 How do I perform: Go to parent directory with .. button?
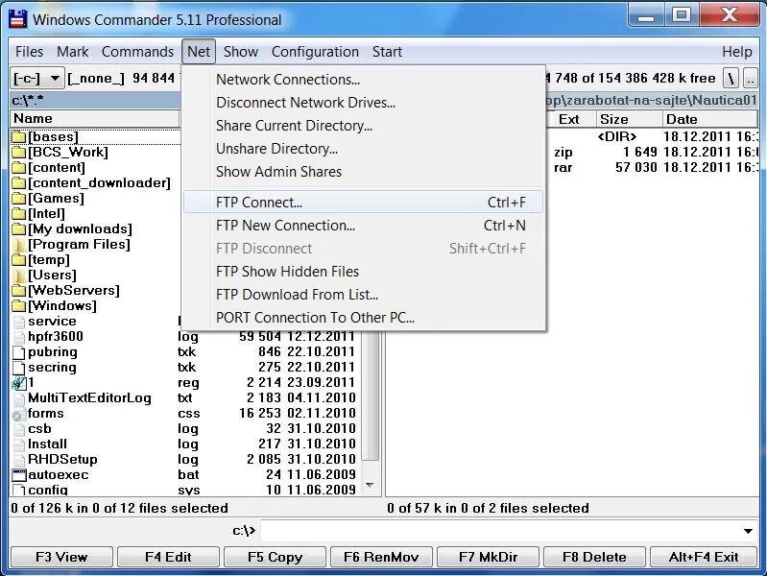tap(751, 79)
